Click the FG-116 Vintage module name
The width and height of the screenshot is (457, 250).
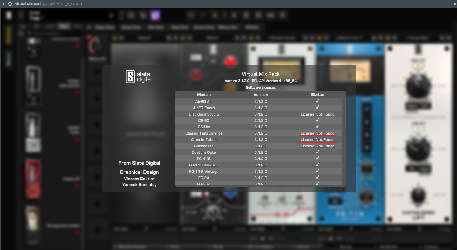coord(204,172)
